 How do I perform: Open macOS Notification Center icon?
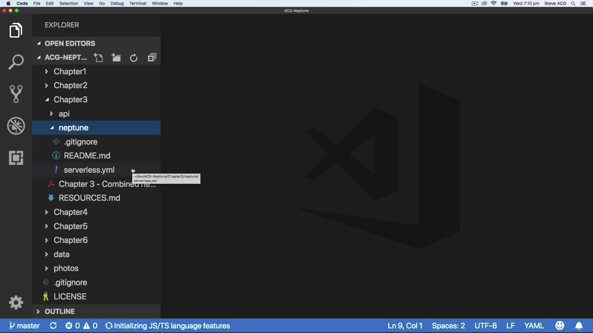click(583, 3)
